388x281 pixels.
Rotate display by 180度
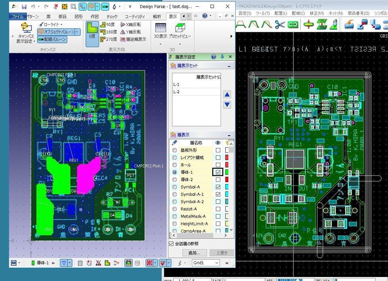pos(109,32)
